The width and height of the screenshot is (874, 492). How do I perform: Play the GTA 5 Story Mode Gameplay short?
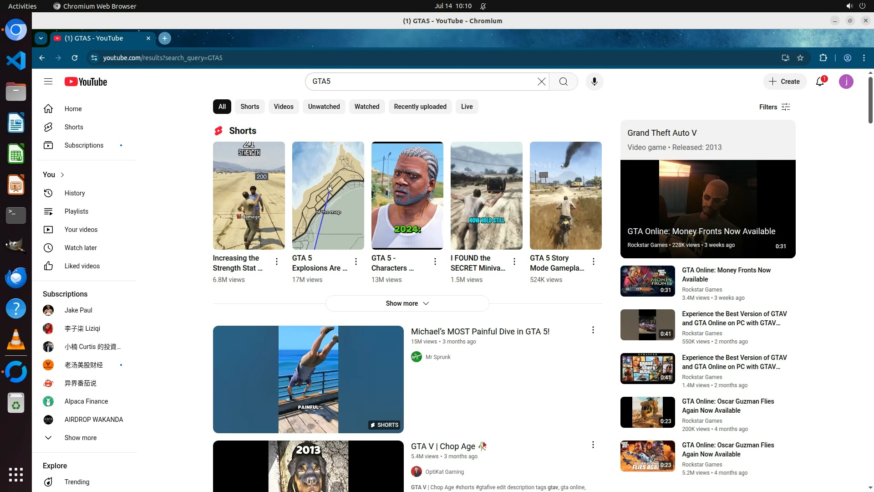pyautogui.click(x=565, y=196)
